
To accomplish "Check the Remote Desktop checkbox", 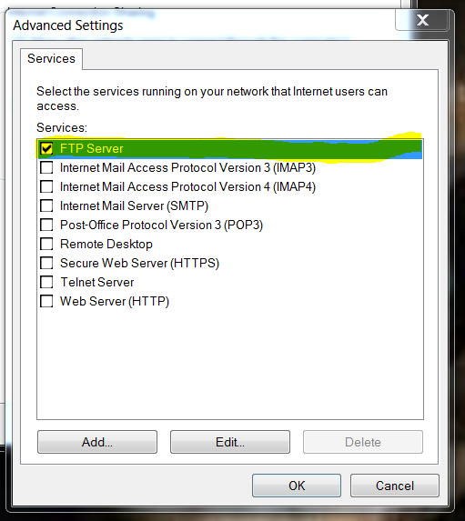I will pos(46,244).
